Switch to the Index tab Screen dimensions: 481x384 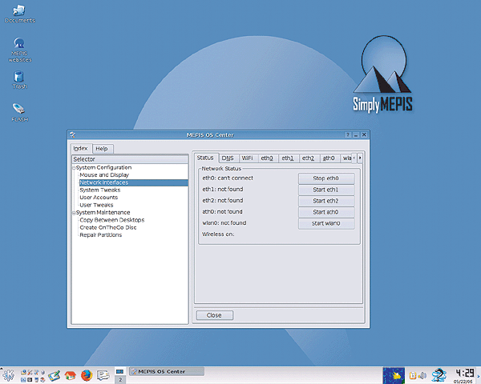pyautogui.click(x=81, y=149)
